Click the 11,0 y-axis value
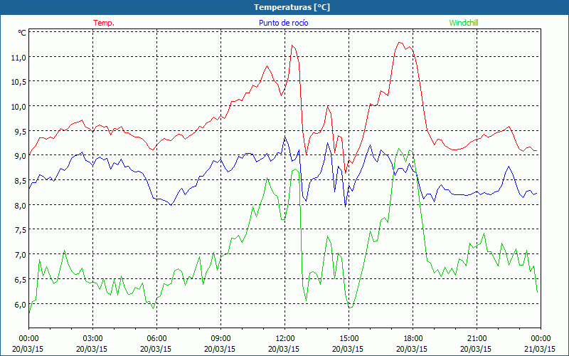The width and height of the screenshot is (569, 356). click(x=19, y=58)
